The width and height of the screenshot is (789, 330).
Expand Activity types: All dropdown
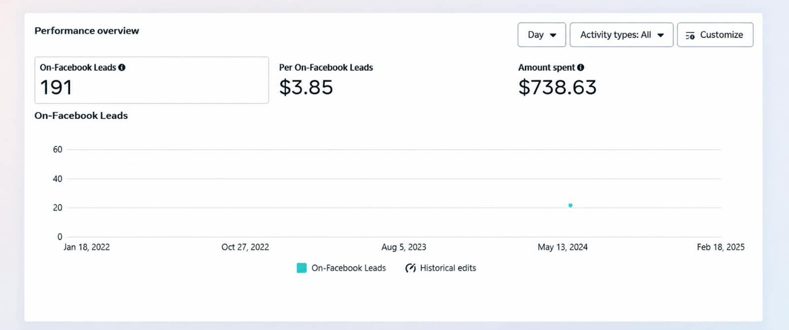[x=621, y=35]
